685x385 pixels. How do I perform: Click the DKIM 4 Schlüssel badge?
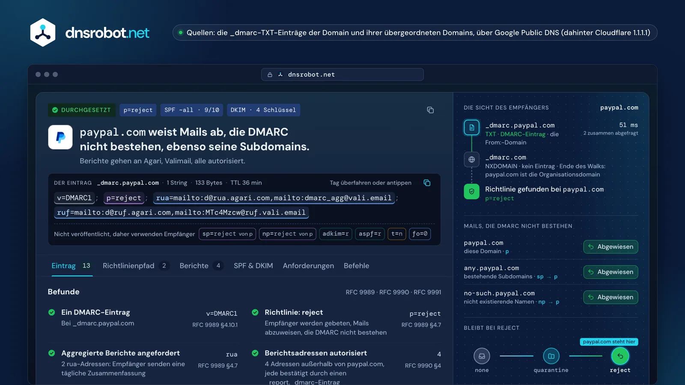[x=263, y=110]
